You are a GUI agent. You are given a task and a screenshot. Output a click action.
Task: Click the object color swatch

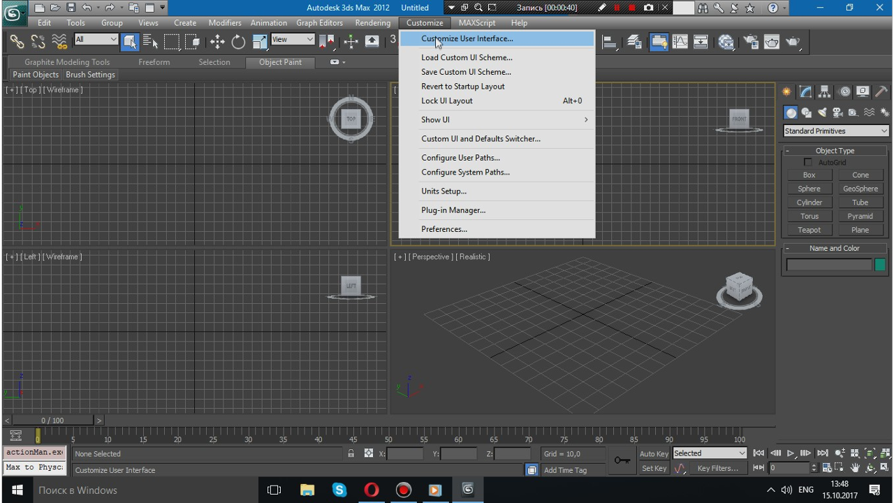880,264
